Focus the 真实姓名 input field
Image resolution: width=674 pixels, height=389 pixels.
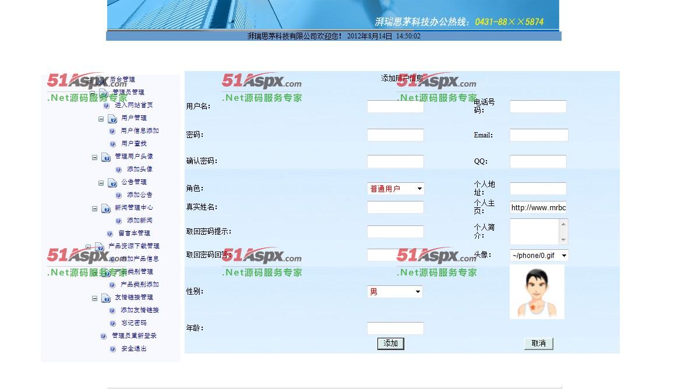(x=396, y=207)
